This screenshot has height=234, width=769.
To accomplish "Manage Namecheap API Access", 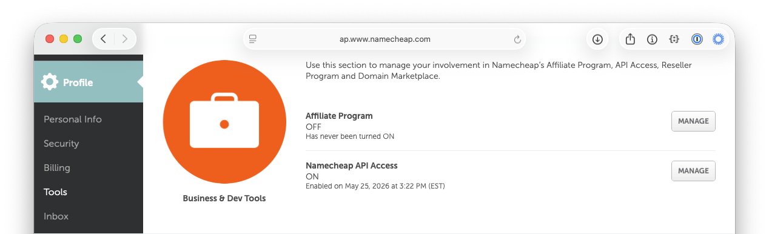I will [693, 171].
